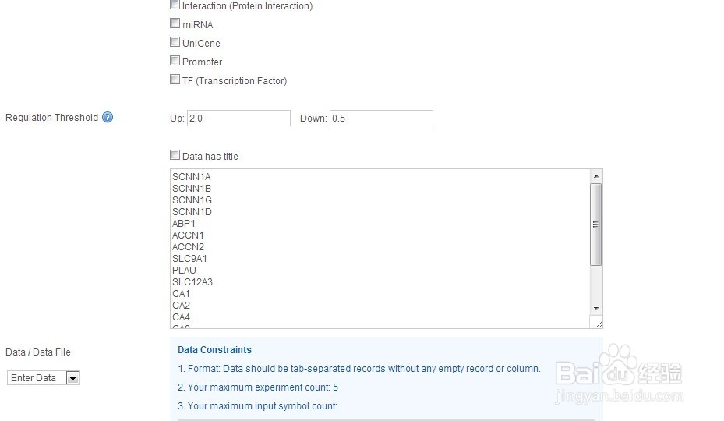Toggle the Data has title checkbox
Screen dimensions: 724x421
(x=175, y=155)
